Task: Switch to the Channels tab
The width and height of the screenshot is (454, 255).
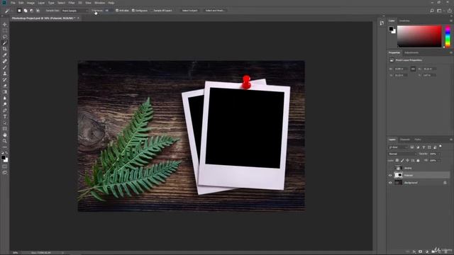Action: pos(405,140)
